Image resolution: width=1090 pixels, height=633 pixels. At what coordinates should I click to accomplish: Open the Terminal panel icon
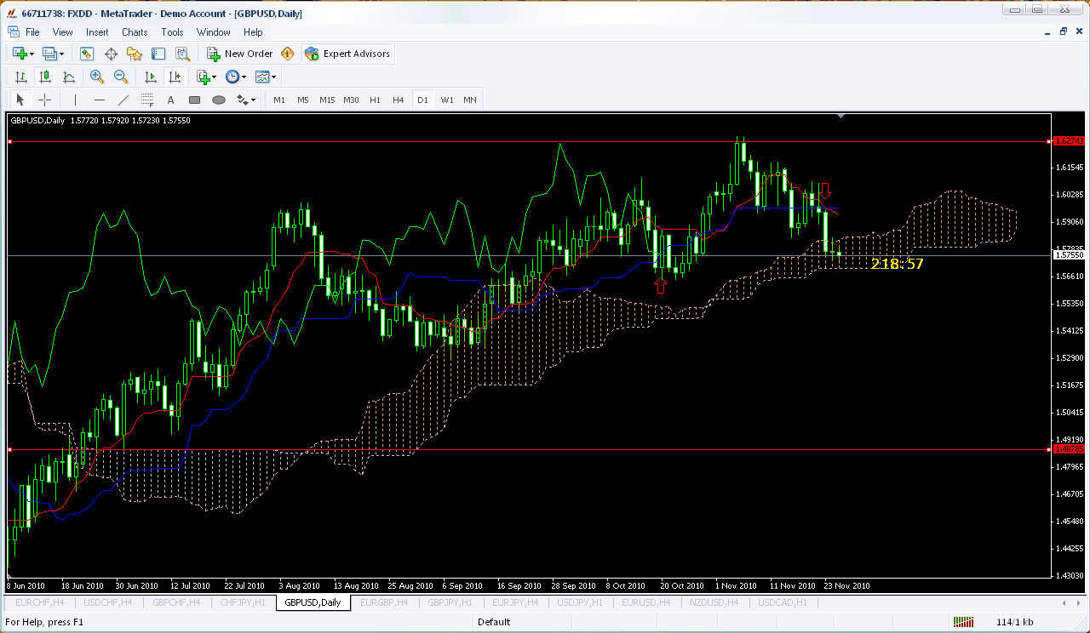pyautogui.click(x=158, y=54)
